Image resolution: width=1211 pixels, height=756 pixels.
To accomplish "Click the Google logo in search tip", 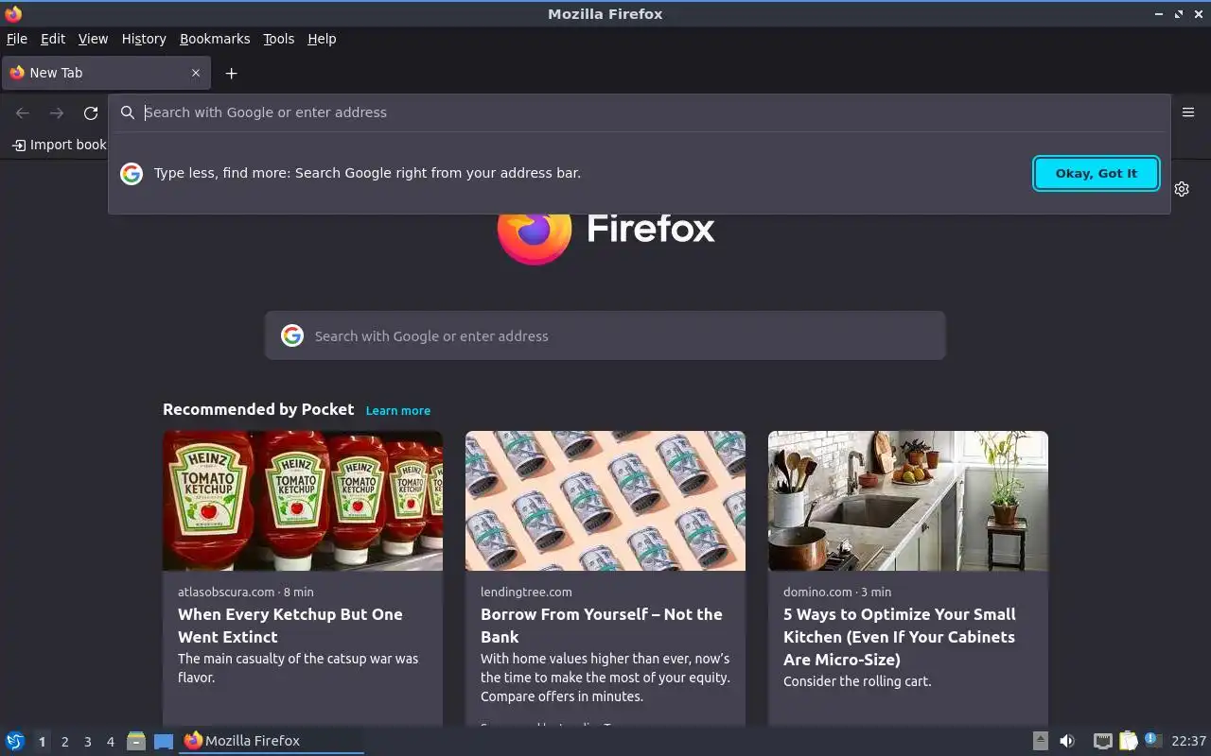I will coord(132,173).
